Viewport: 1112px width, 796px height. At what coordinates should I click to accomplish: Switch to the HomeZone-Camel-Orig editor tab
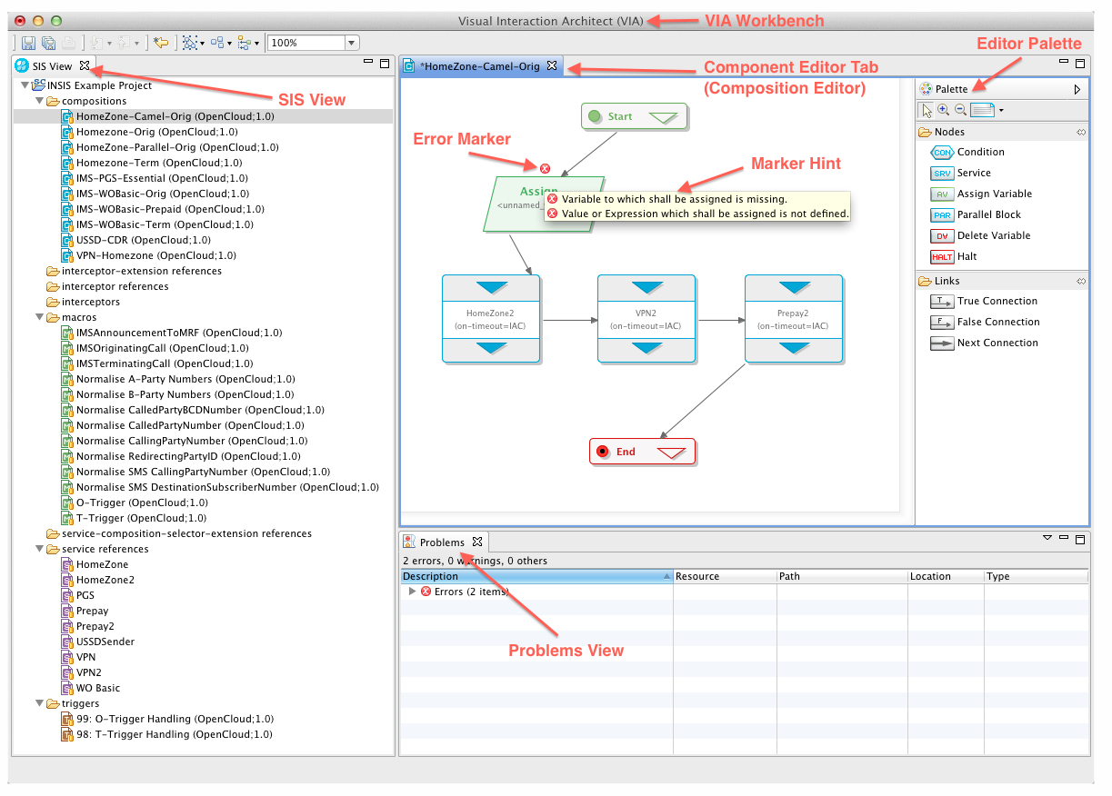pyautogui.click(x=482, y=66)
